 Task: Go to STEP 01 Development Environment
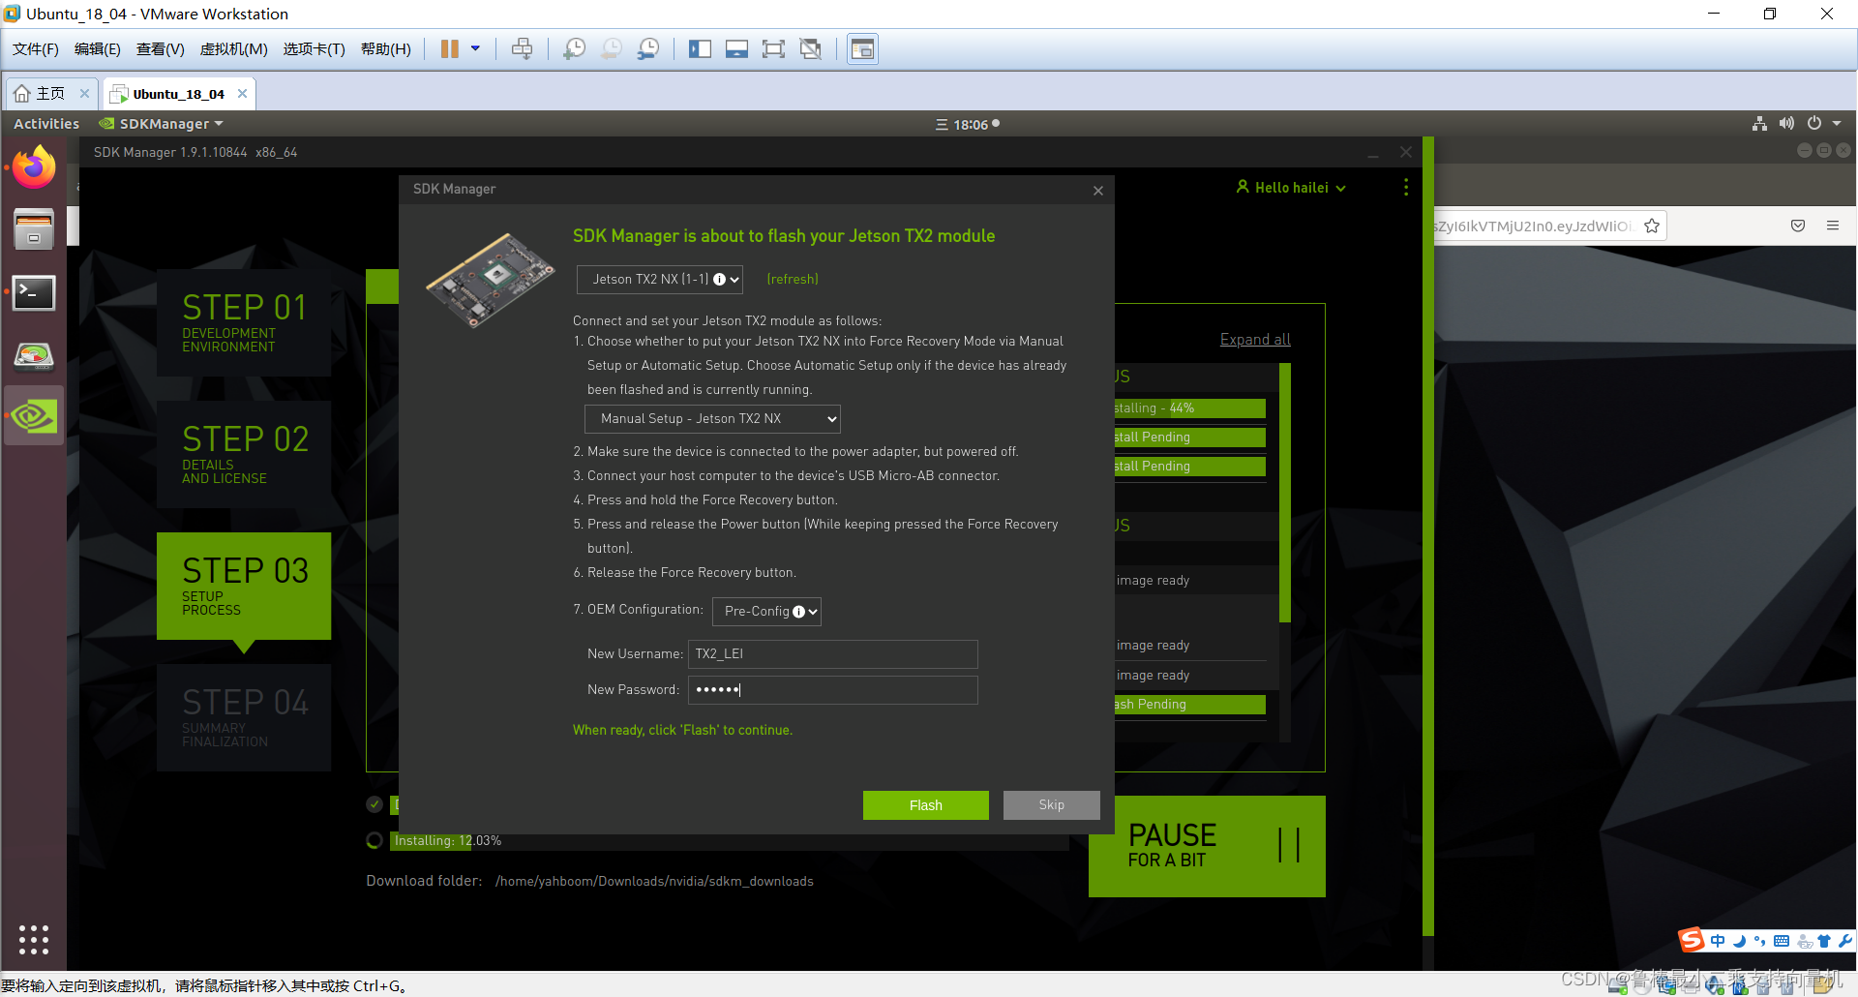(244, 322)
